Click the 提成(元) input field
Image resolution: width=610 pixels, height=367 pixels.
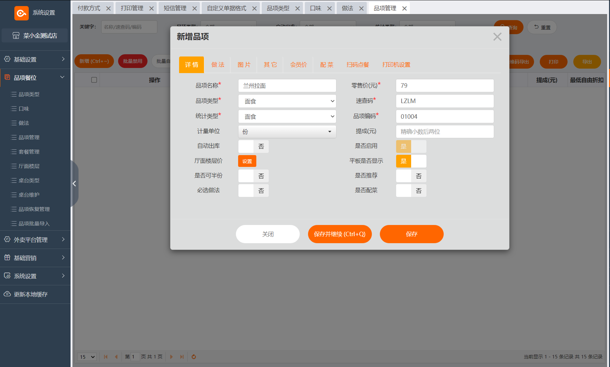445,131
